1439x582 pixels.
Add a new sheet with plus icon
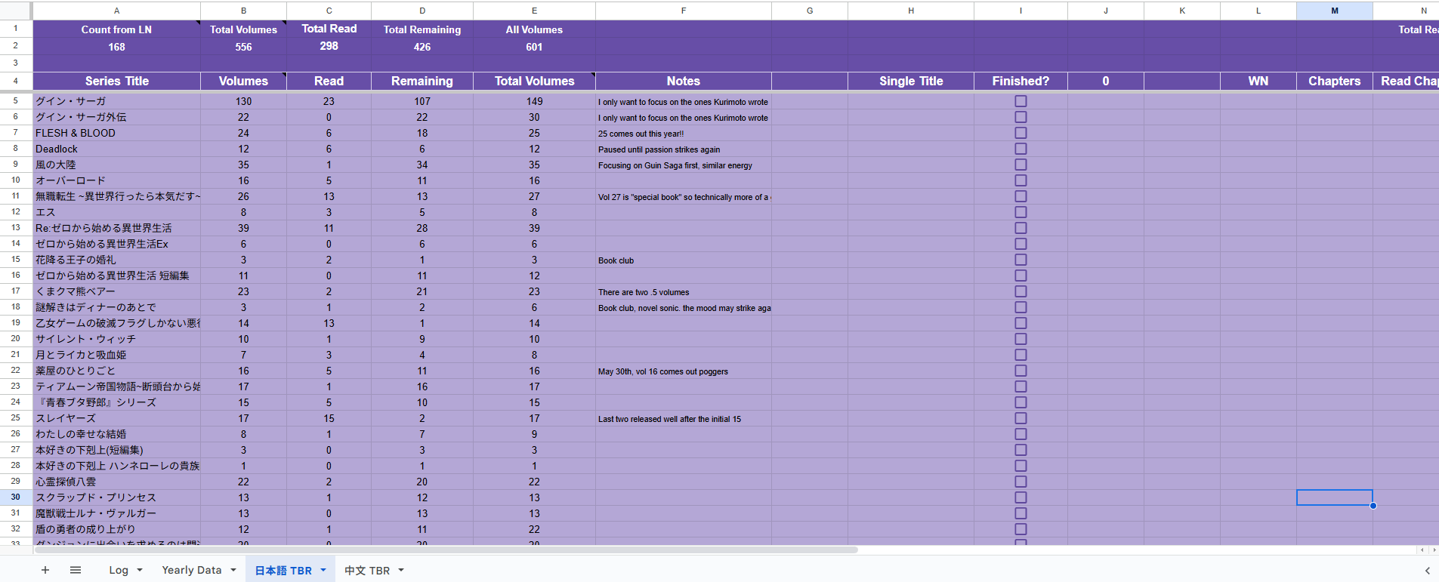(45, 570)
